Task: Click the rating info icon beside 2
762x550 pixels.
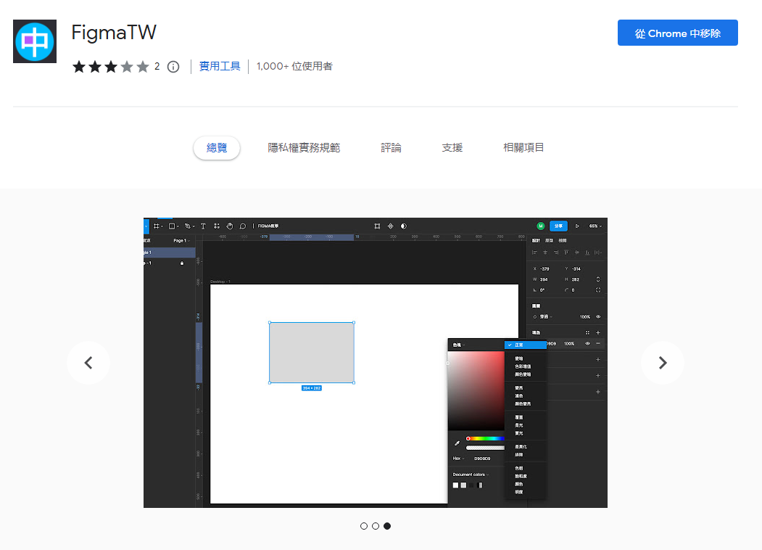Action: coord(173,67)
